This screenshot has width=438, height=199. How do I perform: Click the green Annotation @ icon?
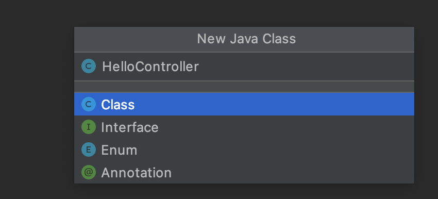pyautogui.click(x=89, y=172)
